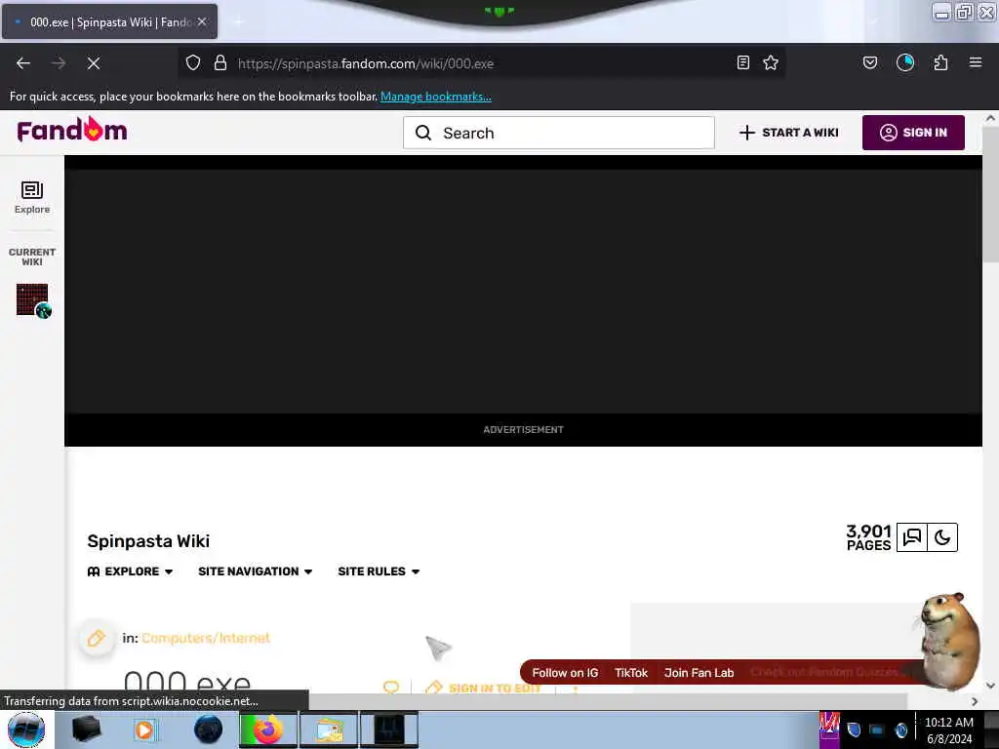Open the dark window taskbar item

coord(389,729)
